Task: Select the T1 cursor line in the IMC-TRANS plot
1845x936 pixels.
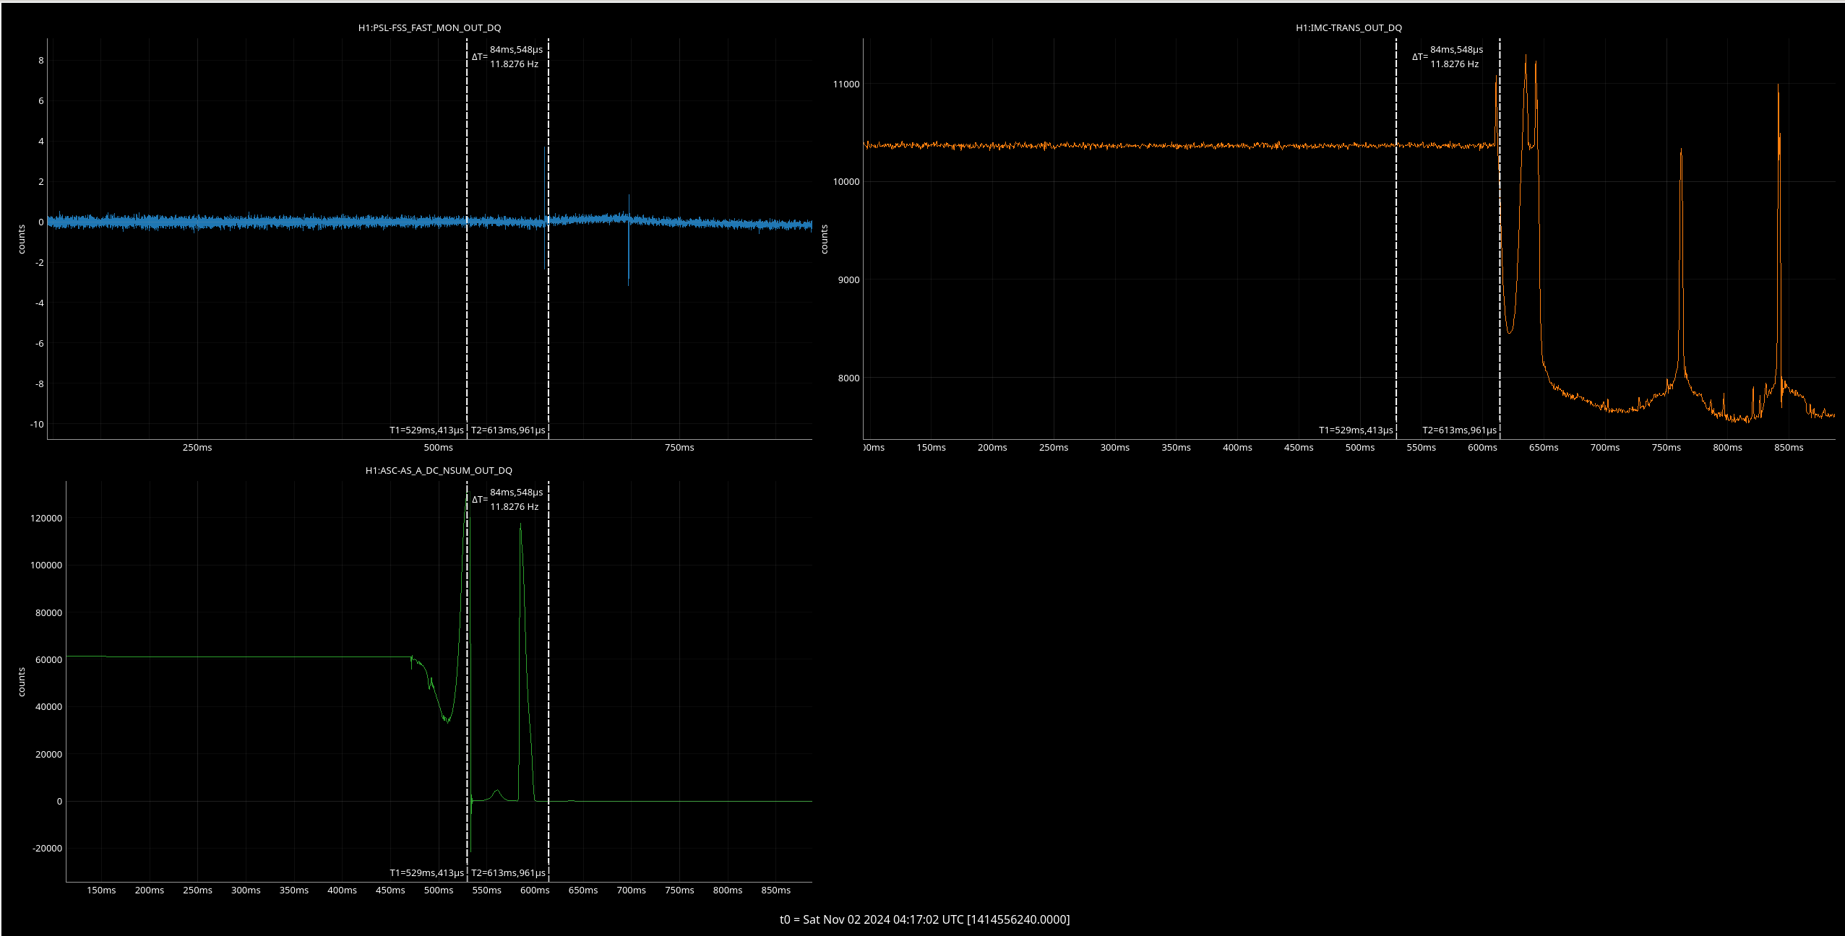Action: tap(1396, 238)
